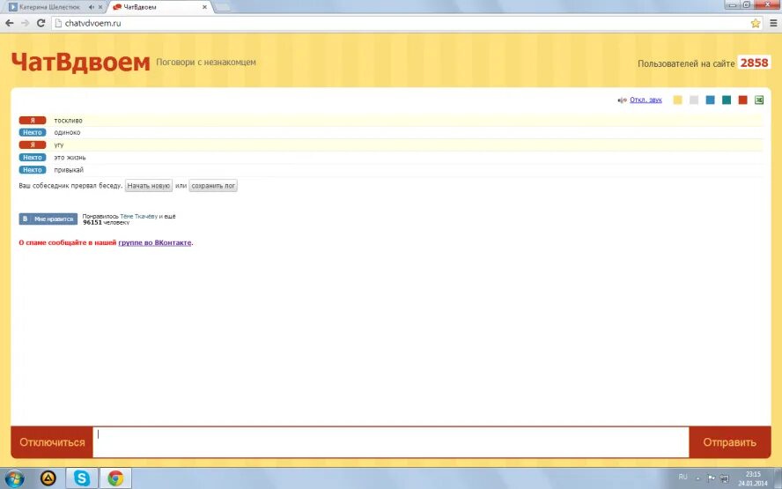Click the RU language indicator
This screenshot has width=782, height=489.
tap(682, 477)
